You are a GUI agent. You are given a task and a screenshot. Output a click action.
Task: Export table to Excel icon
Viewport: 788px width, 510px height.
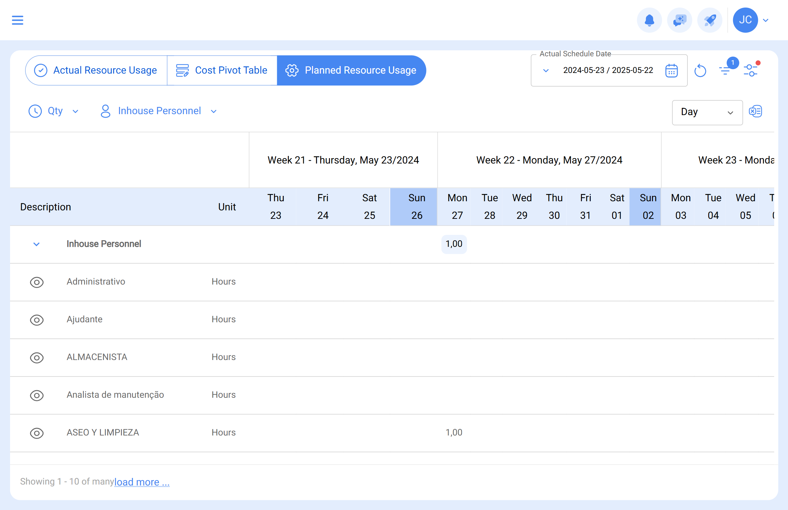pyautogui.click(x=755, y=111)
